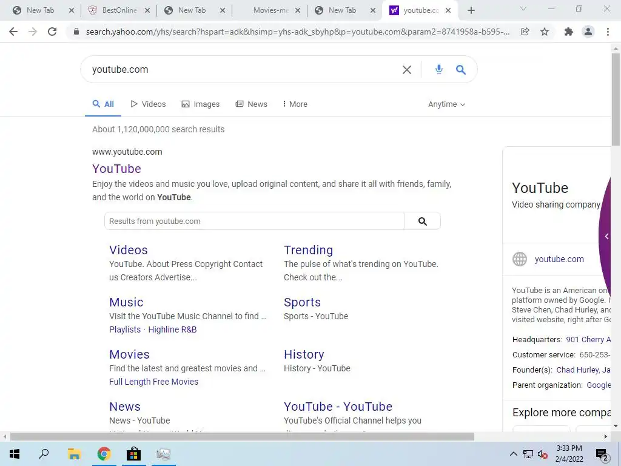Screen dimensions: 621x466
Task: Open the tab search chevron
Action: [523, 8]
